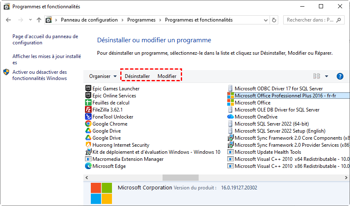Click the Modifier toolbar button

tap(167, 76)
